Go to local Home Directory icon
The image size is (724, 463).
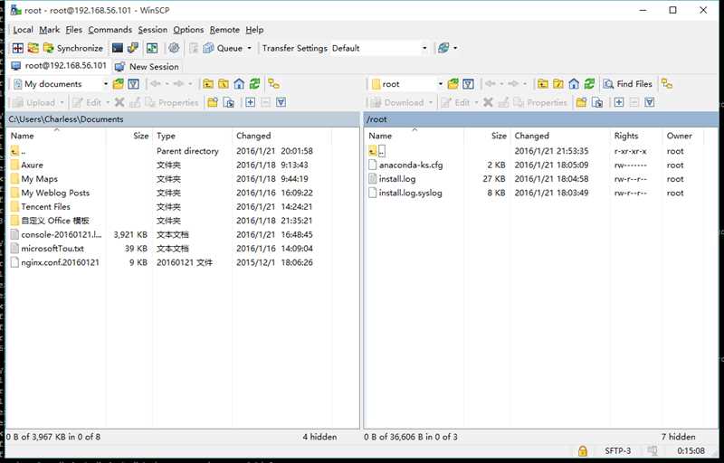click(239, 84)
